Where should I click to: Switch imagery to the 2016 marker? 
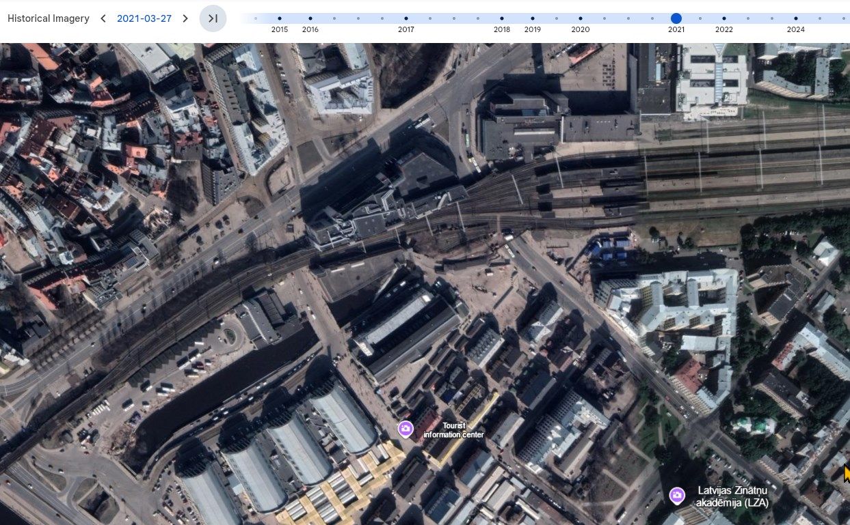tap(310, 18)
